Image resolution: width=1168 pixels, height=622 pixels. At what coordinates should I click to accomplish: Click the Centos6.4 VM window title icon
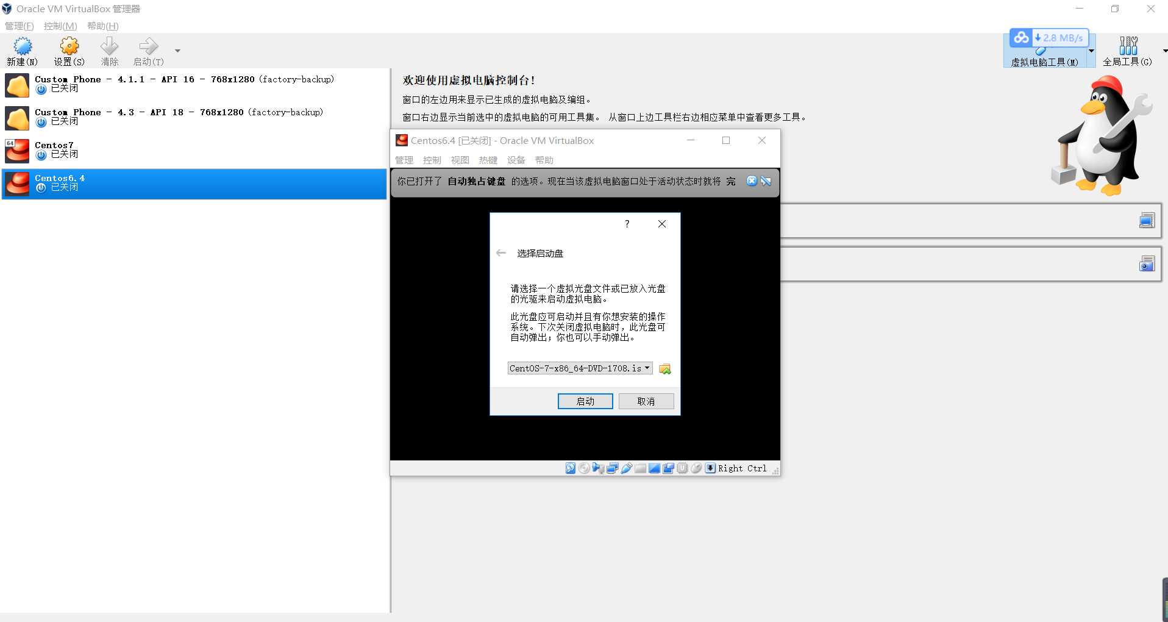402,140
